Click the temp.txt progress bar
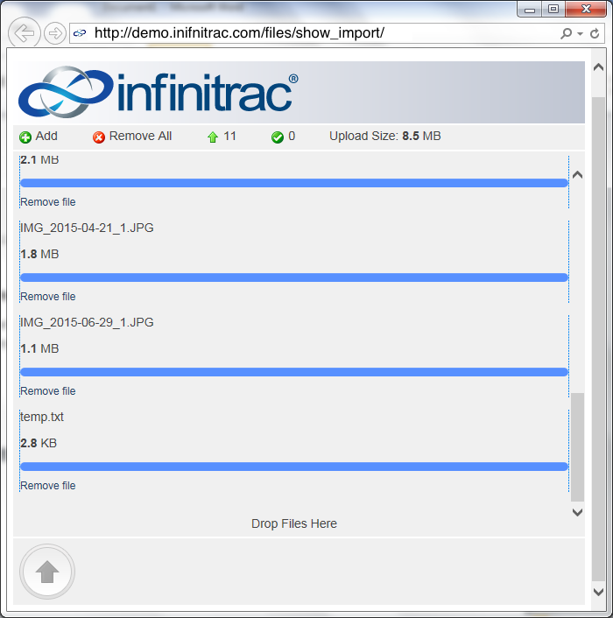The height and width of the screenshot is (618, 613). (x=294, y=467)
